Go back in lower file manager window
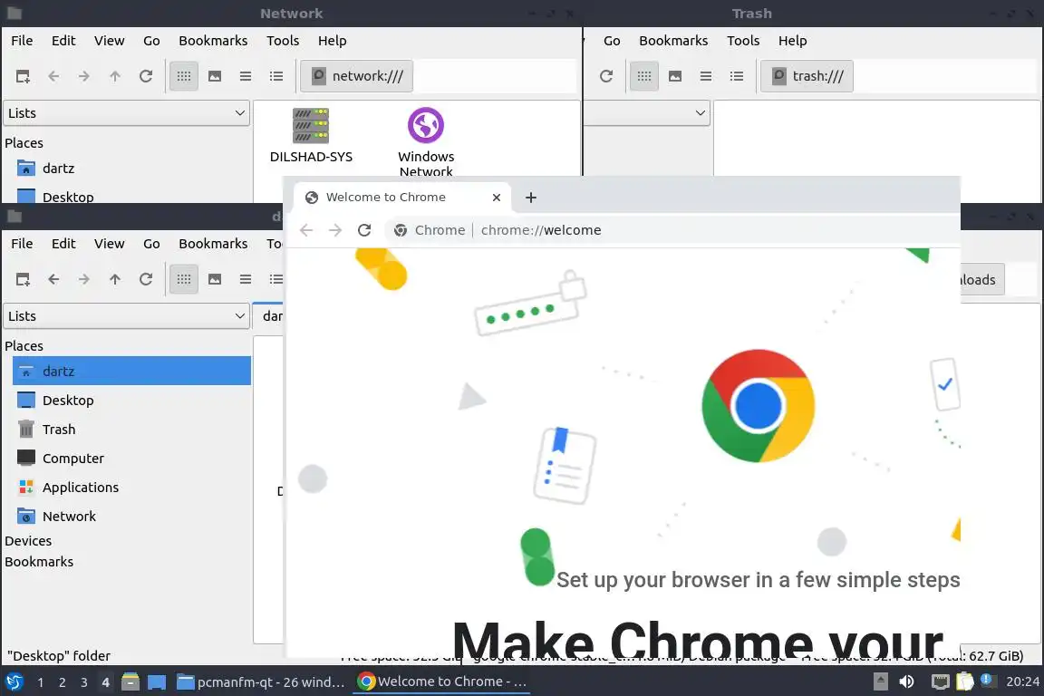Screen dimensions: 1044x696 pyautogui.click(x=53, y=279)
